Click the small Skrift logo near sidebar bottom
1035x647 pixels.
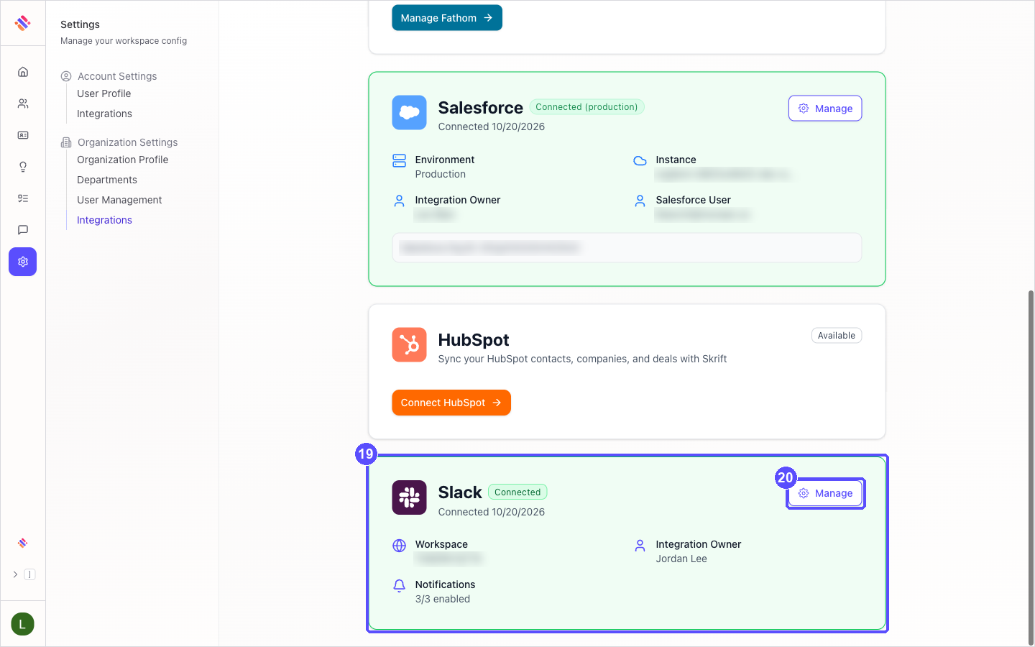coord(23,543)
